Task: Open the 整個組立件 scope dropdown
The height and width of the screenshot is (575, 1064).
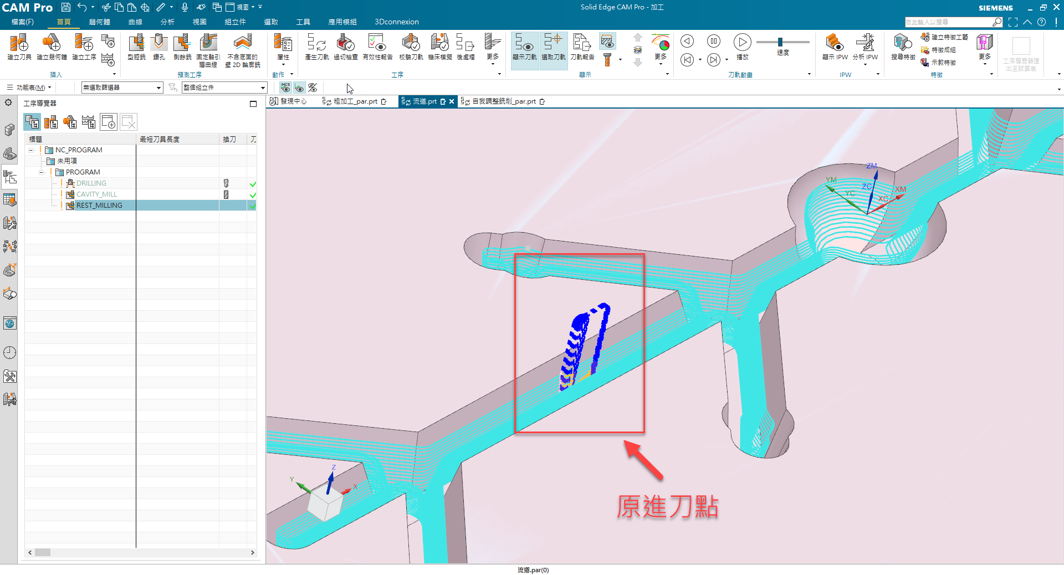Action: coord(224,88)
